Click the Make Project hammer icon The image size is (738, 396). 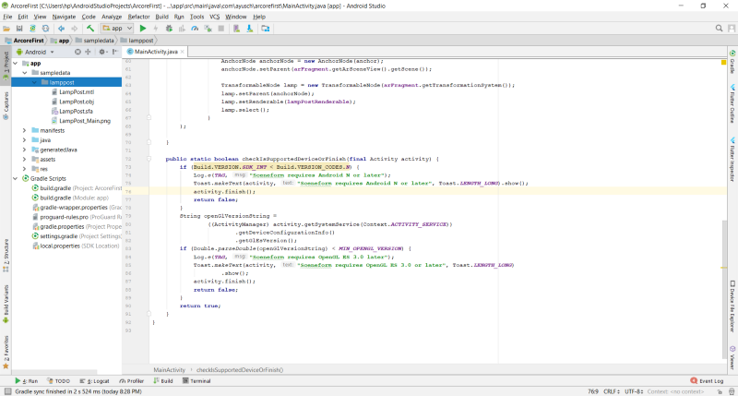point(91,29)
